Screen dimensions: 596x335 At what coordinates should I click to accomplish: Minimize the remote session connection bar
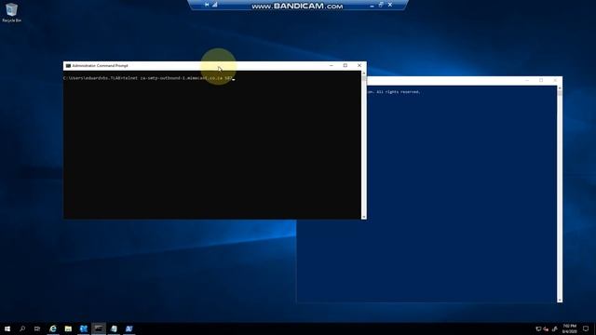tap(372, 6)
